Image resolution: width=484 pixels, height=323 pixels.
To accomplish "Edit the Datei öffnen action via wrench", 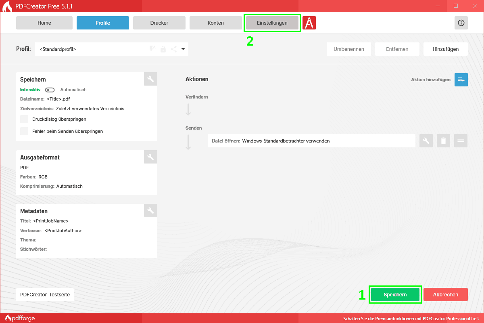I will point(426,141).
